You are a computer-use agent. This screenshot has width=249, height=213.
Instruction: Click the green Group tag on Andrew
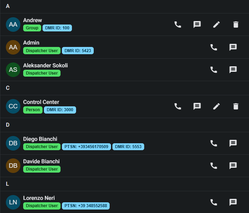point(32,28)
